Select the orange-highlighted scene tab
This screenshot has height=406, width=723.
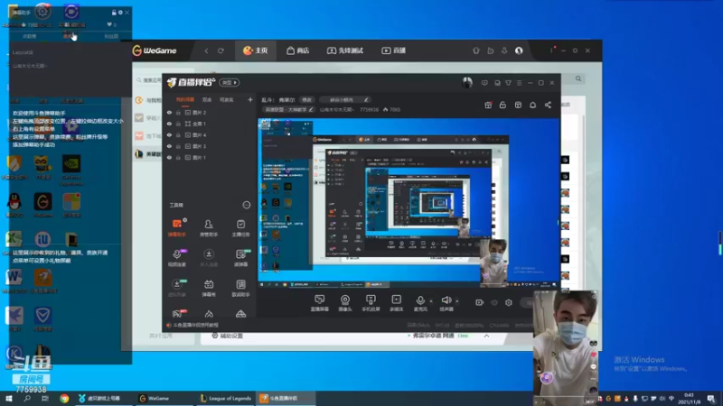[185, 99]
